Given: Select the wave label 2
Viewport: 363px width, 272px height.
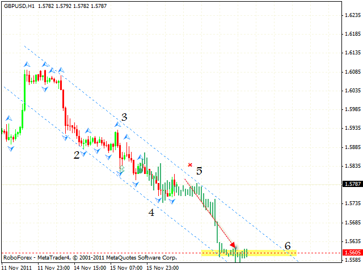Looking at the screenshot, I should point(76,155).
